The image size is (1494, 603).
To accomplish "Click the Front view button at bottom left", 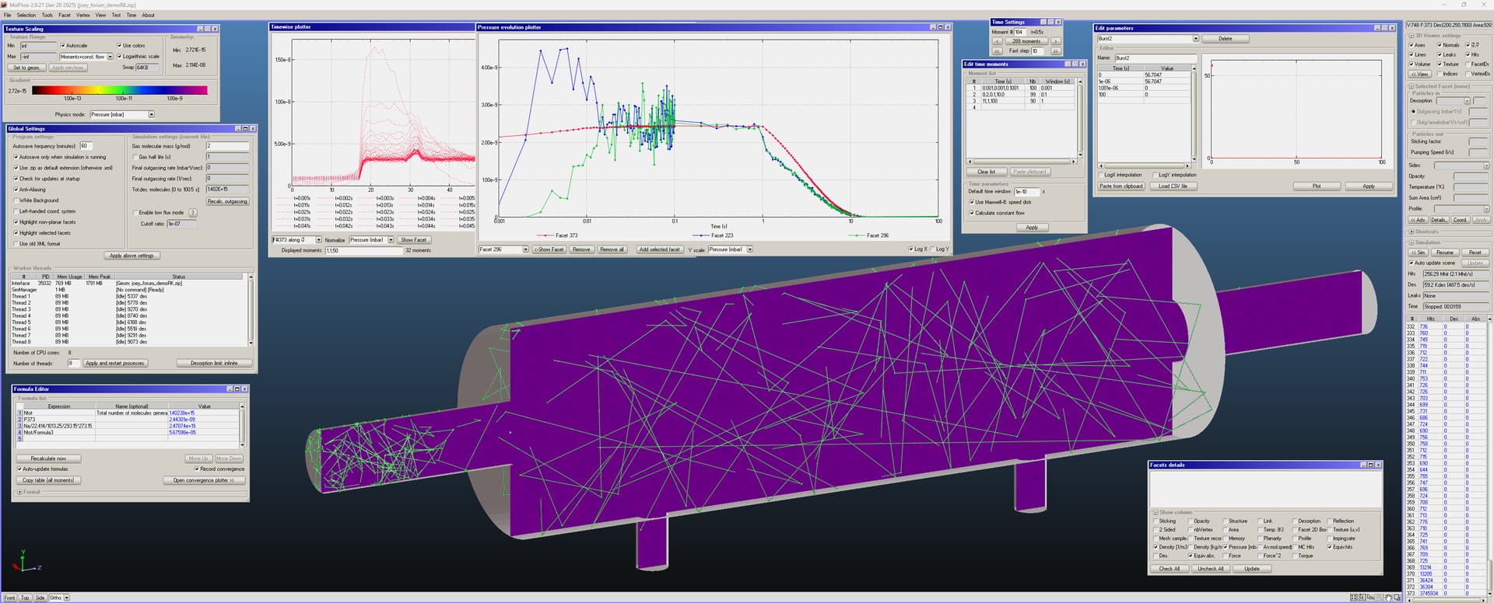I will [9, 598].
